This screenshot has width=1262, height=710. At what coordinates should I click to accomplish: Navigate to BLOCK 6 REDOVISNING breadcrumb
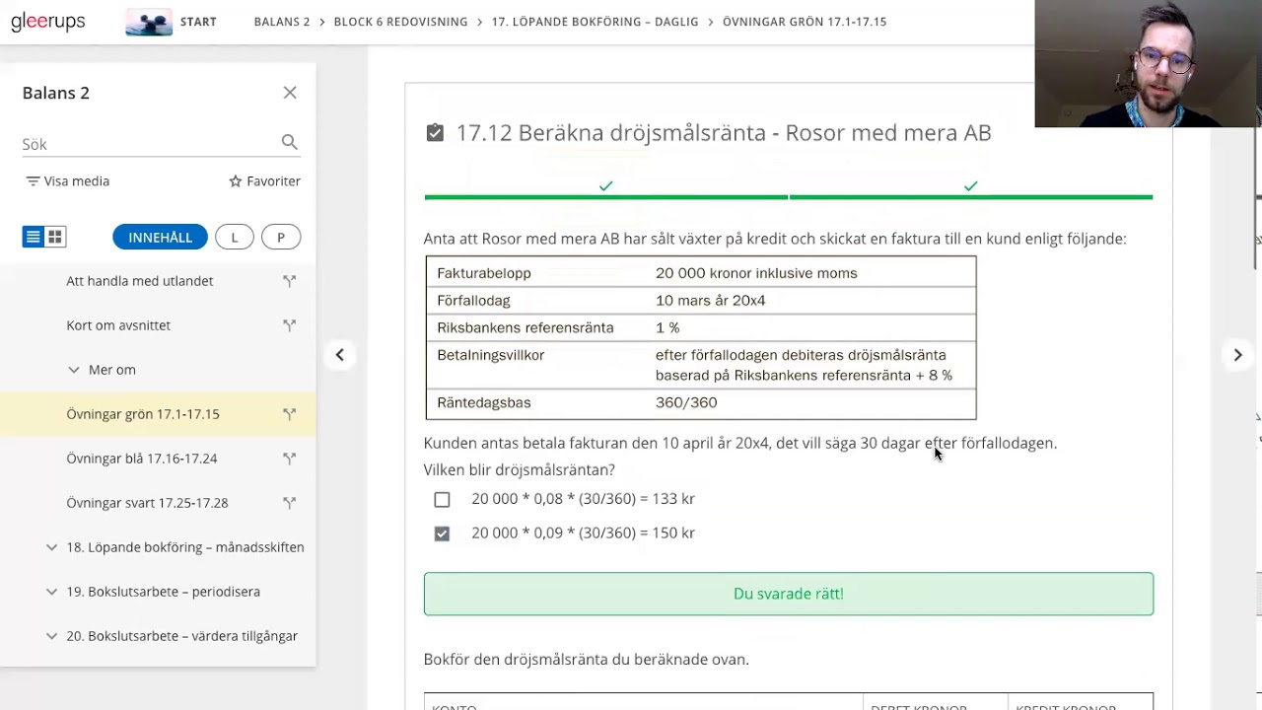(400, 22)
